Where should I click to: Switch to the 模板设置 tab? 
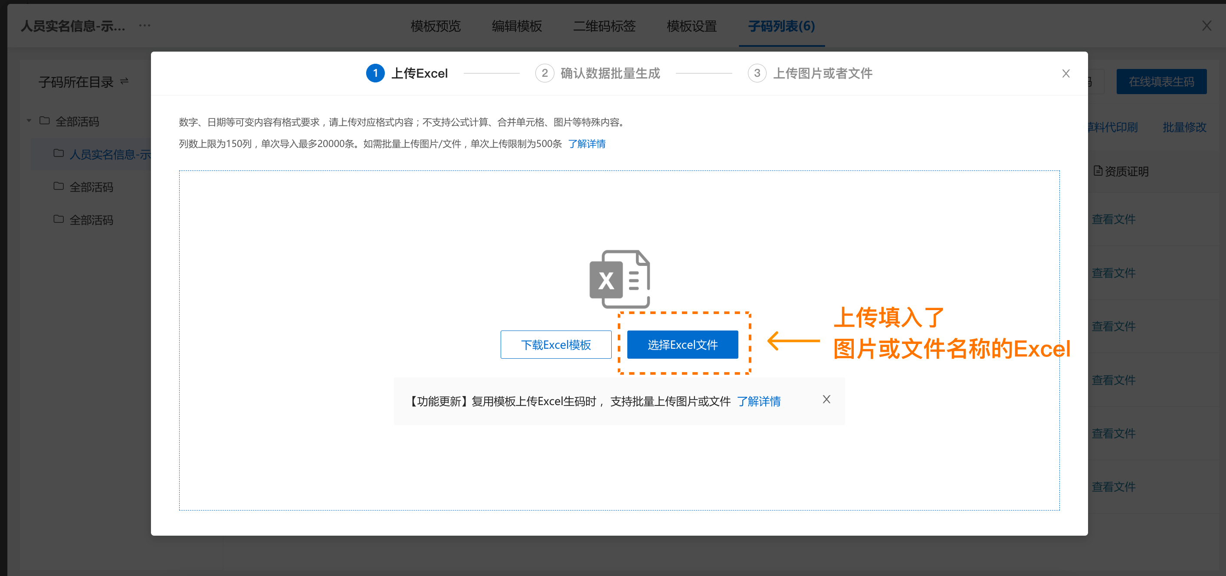(x=691, y=26)
